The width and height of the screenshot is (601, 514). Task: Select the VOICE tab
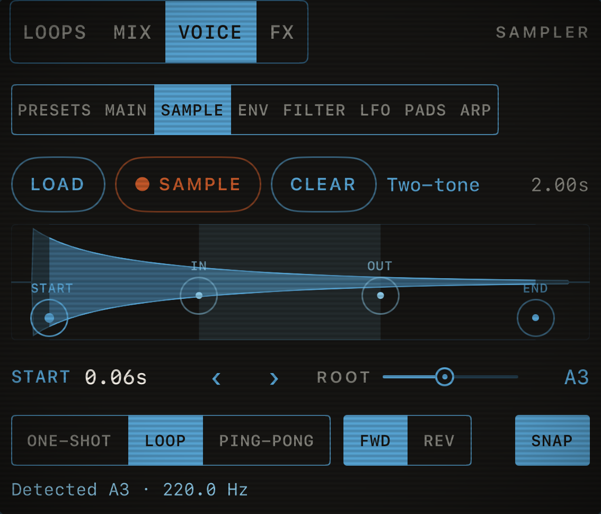click(x=211, y=32)
